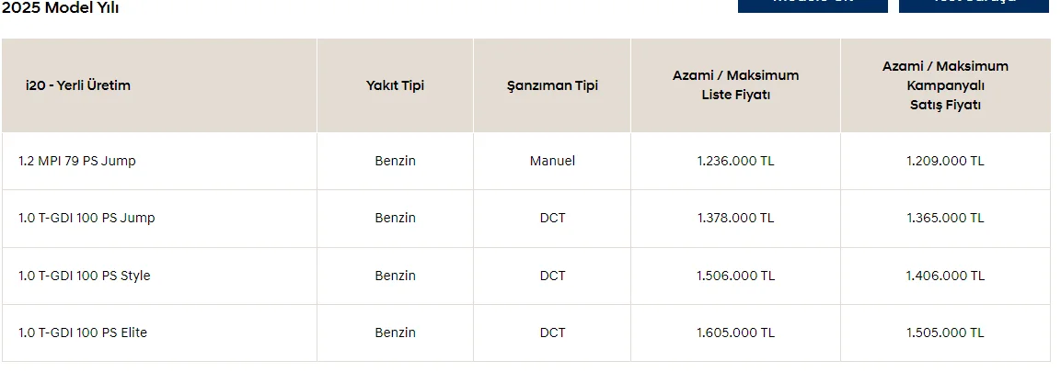
Task: Click the "Kampanyalı Satış Fiyatı" column header
Action: [945, 85]
